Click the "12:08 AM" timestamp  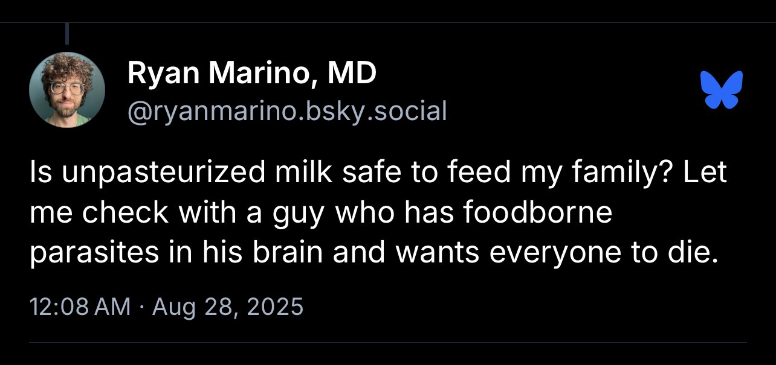pos(80,306)
